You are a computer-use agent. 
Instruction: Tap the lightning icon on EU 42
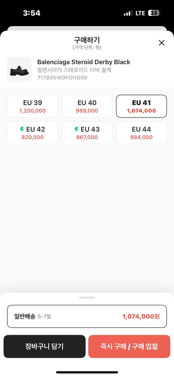22,129
